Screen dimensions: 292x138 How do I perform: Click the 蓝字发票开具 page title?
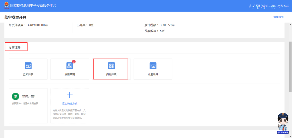[x=15, y=18]
